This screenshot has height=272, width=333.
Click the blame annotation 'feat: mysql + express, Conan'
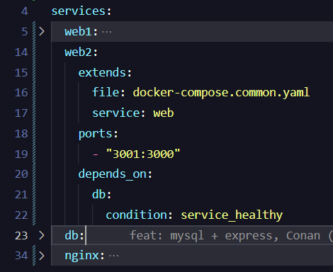point(225,236)
